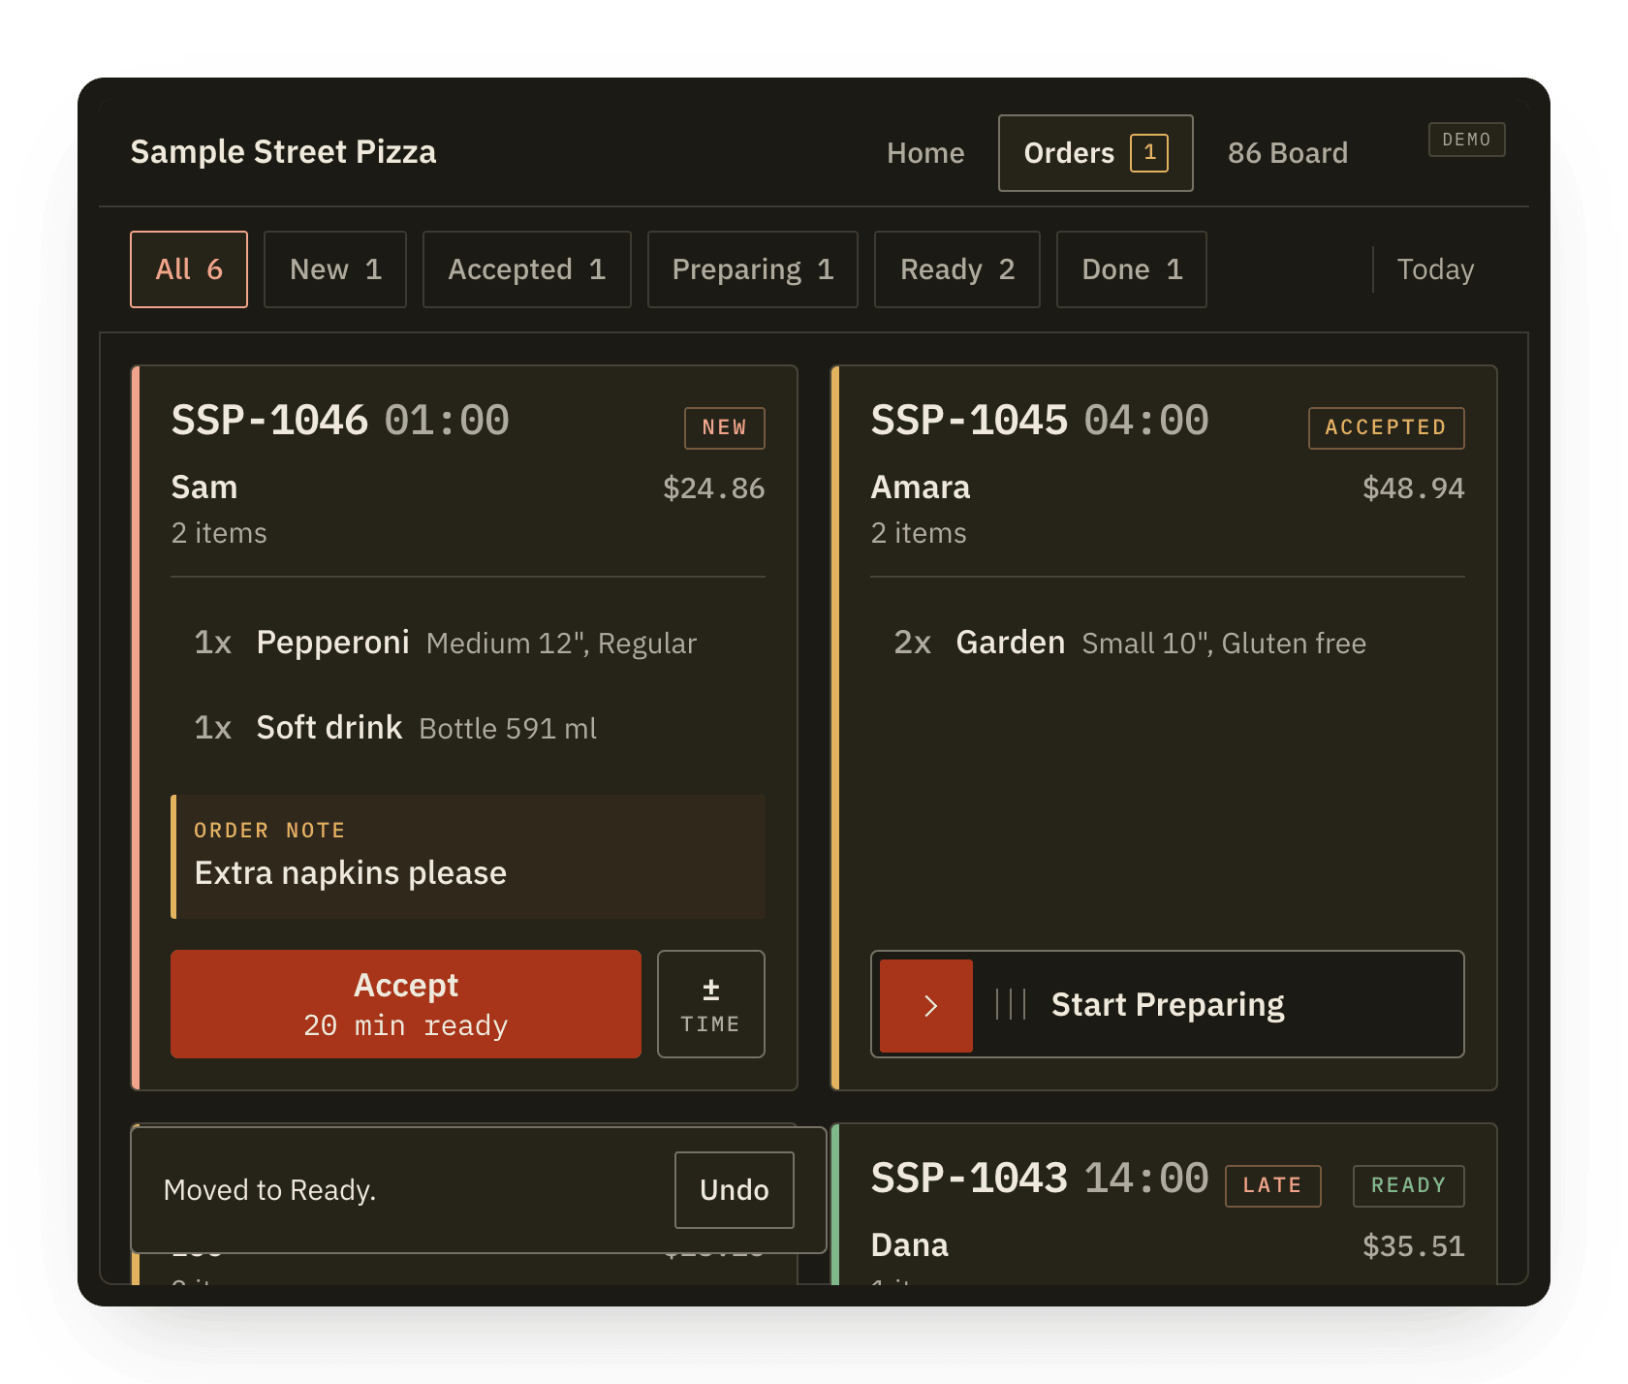Filter orders by New
The width and height of the screenshot is (1628, 1384).
(x=335, y=269)
